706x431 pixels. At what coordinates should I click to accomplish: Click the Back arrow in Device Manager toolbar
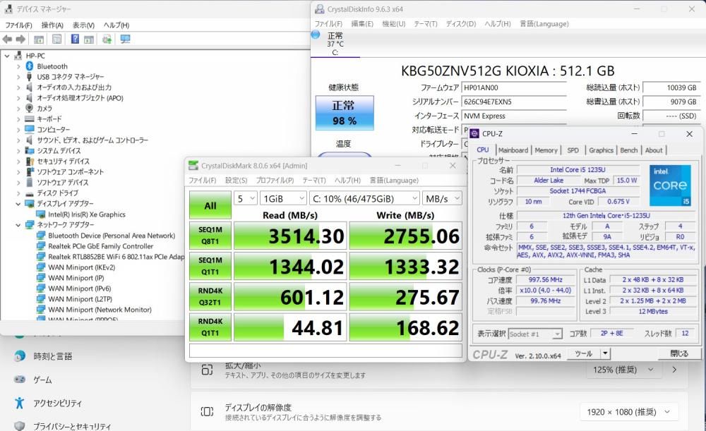[7, 40]
